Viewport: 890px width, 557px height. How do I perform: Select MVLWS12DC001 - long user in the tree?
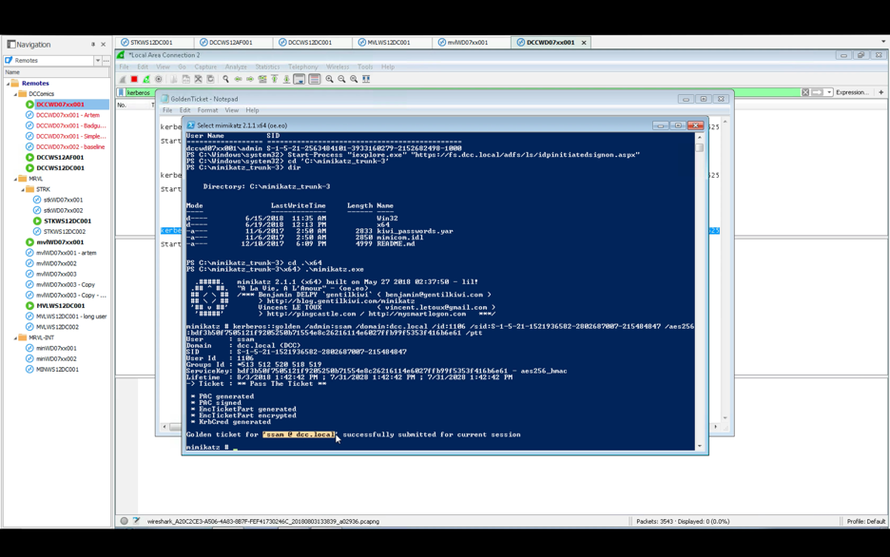[x=71, y=317]
